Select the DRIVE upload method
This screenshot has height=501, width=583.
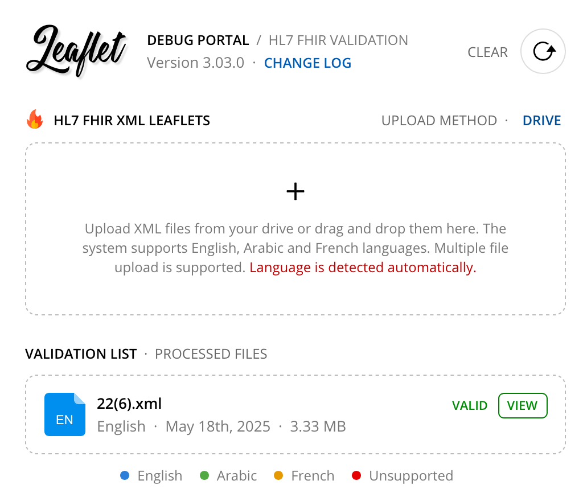point(541,121)
